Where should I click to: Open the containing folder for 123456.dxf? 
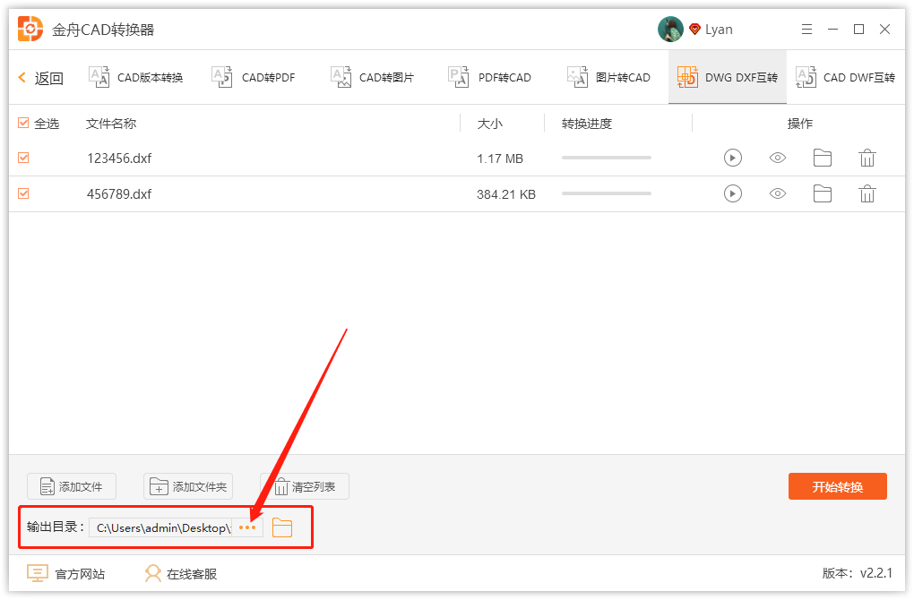tap(822, 158)
